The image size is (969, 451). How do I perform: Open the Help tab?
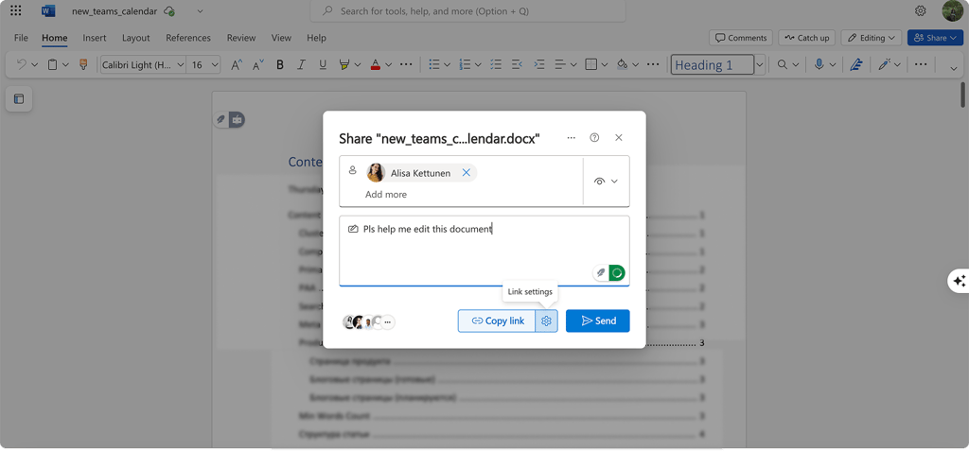coord(316,38)
